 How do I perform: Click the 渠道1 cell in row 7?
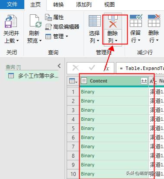click(157, 146)
